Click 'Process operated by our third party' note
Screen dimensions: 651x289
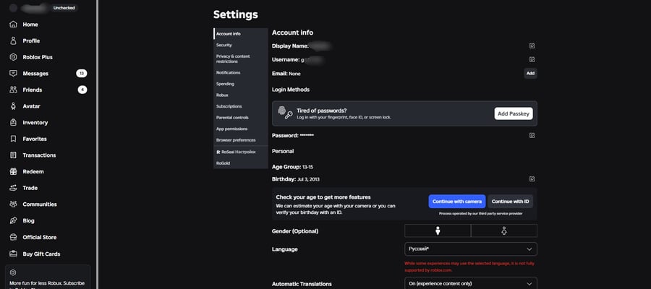[x=481, y=214]
